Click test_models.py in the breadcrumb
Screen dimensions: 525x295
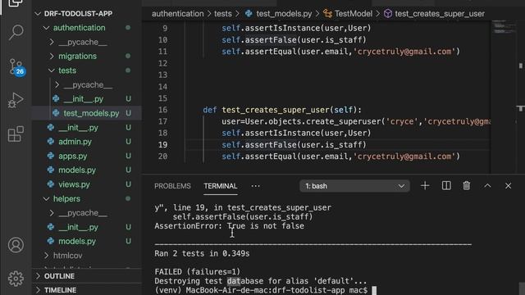click(x=284, y=14)
